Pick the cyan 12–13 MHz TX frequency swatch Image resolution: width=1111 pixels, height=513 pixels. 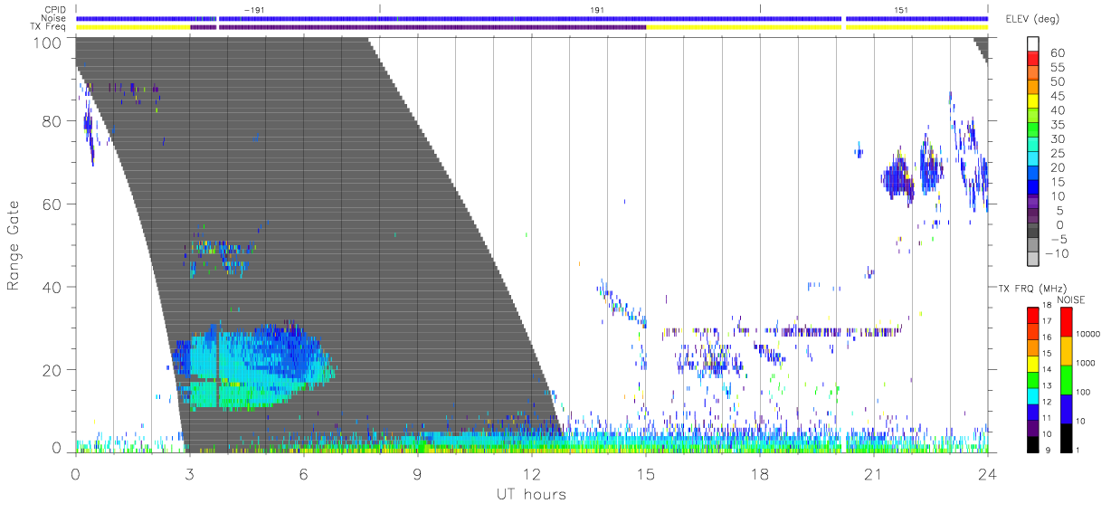click(x=1033, y=394)
